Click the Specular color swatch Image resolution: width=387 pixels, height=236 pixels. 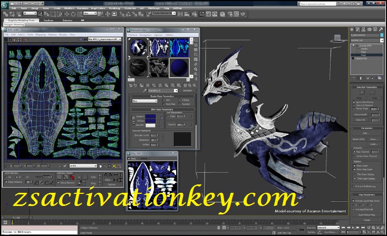pos(150,125)
